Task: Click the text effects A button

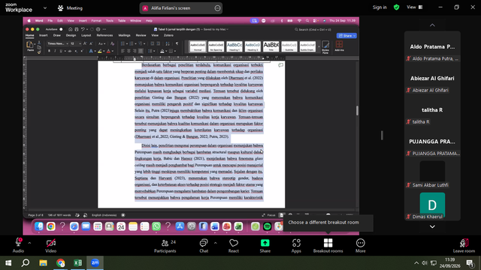Action: [x=91, y=51]
